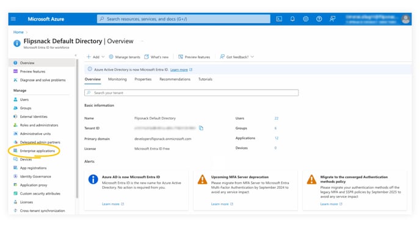
Task: Copy the Tenant ID with copy icon
Action: (201, 128)
